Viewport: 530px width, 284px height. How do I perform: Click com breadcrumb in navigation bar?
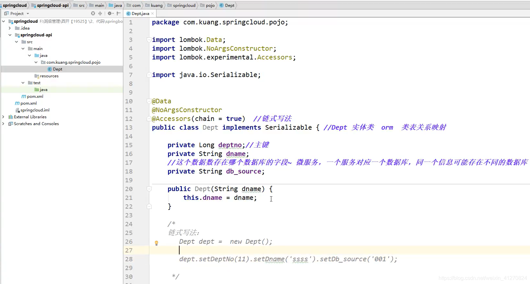point(134,5)
